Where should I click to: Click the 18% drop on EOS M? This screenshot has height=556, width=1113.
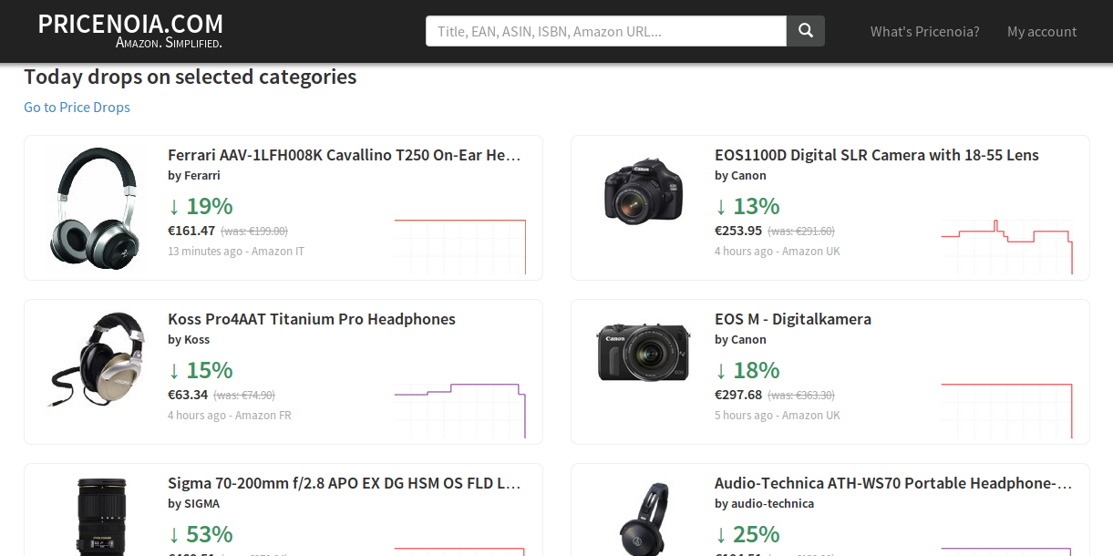pyautogui.click(x=747, y=370)
